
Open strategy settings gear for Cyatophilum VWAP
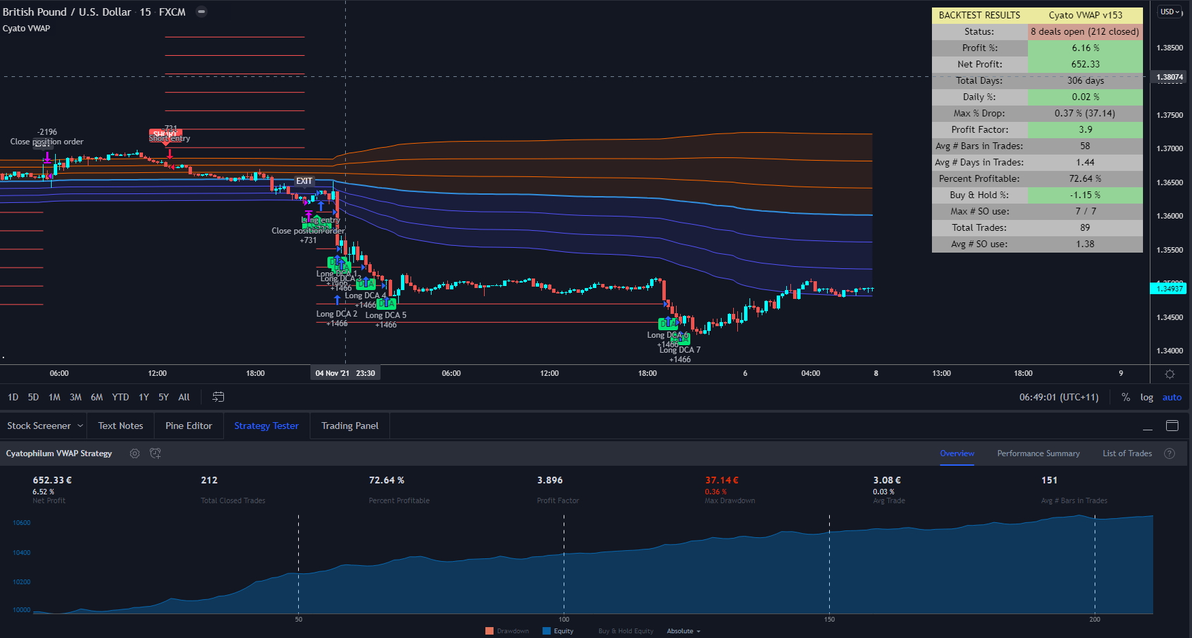point(135,453)
